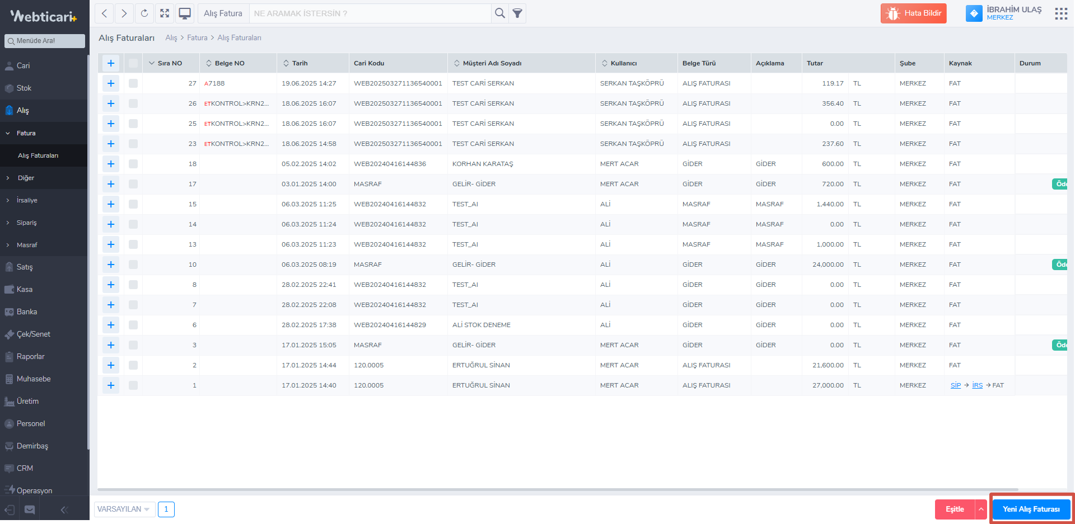
Task: Collapse sidebar with double chevron icon
Action: [64, 509]
